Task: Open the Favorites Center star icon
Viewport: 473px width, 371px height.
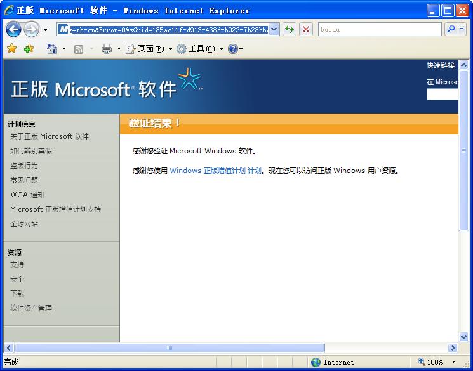Action: tap(12, 48)
